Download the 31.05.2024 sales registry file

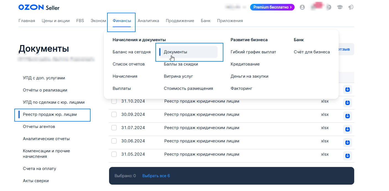point(348,156)
